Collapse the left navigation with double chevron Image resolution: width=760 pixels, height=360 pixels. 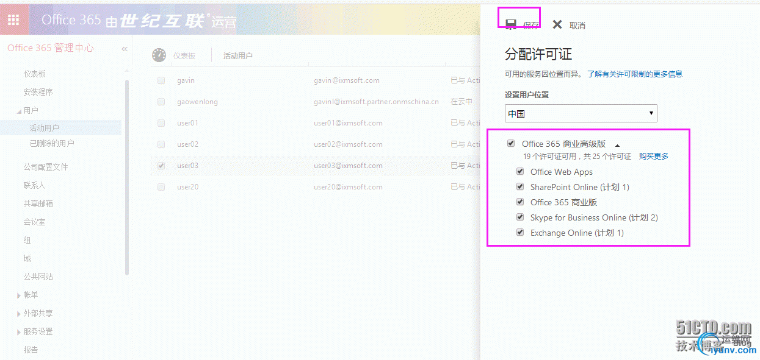click(125, 49)
